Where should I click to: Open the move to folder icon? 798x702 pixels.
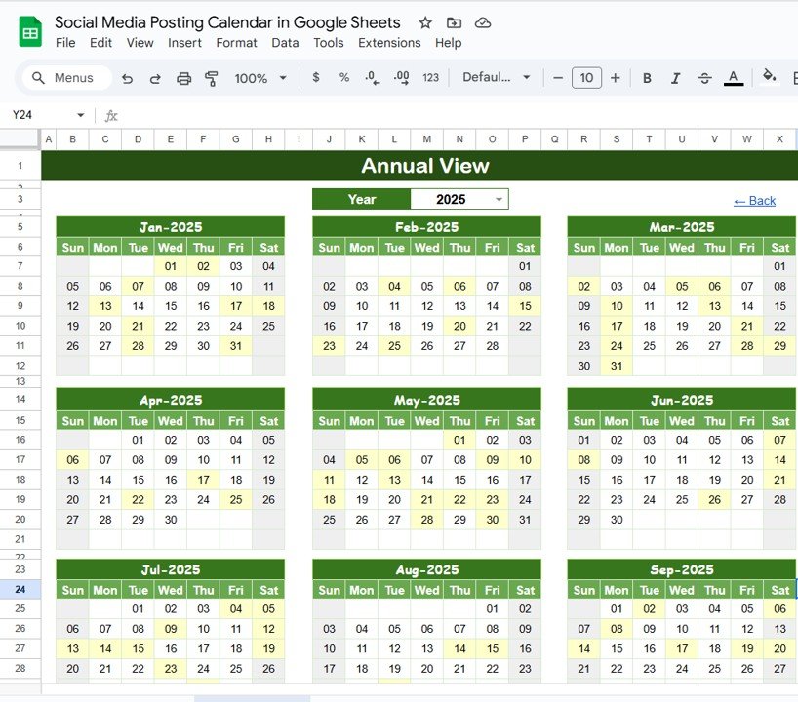pos(454,22)
